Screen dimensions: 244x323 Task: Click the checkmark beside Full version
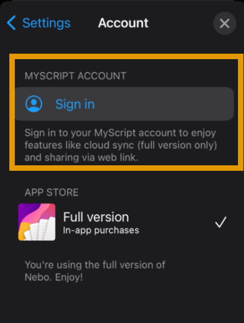tap(220, 222)
